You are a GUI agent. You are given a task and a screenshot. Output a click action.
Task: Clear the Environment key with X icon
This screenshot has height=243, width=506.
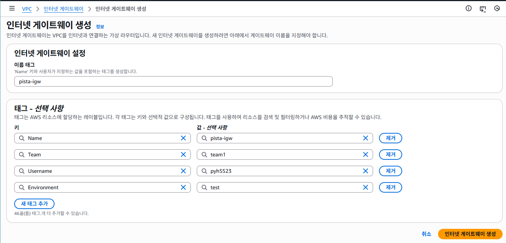[x=183, y=187]
